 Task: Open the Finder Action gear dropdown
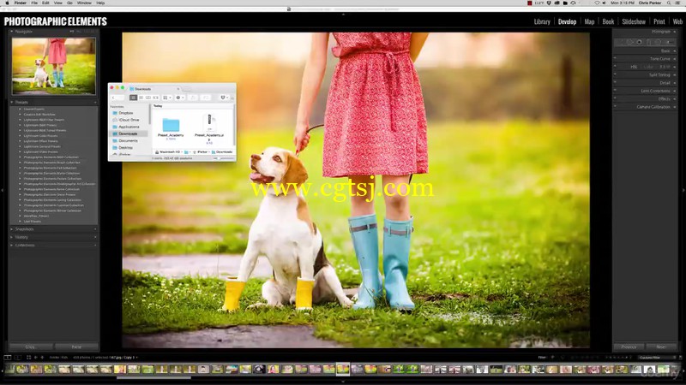(x=180, y=98)
